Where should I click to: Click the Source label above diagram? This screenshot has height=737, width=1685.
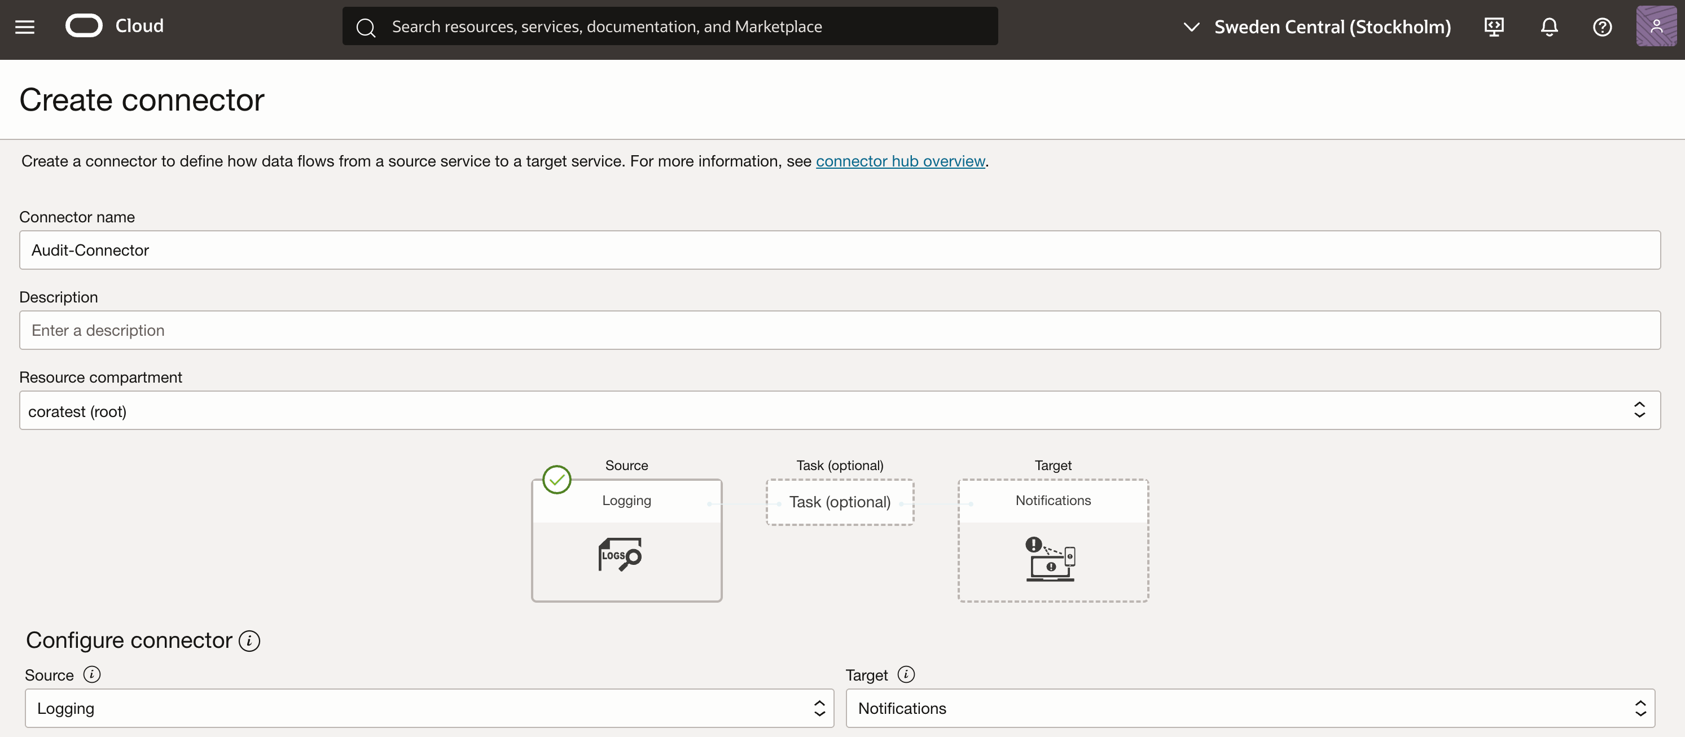click(x=626, y=465)
